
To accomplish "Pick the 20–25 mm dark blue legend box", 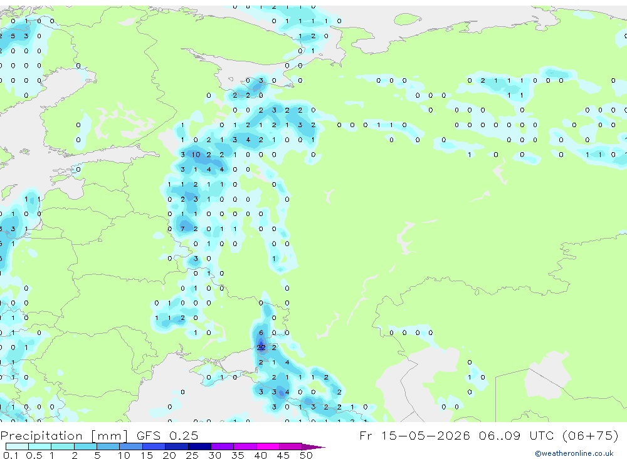I will click(177, 446).
